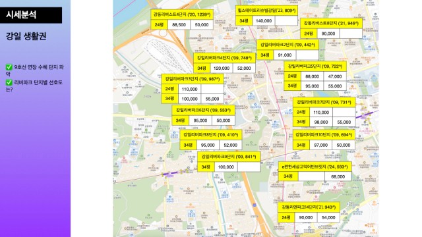Click 88,500 in 강동리버스트4단지 row

click(179, 25)
